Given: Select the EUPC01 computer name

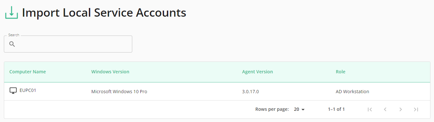Looking at the screenshot, I should (x=28, y=90).
